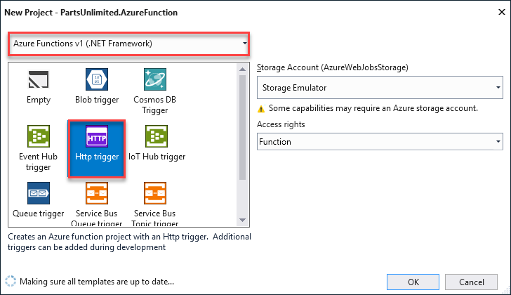Expand the Storage Account dropdown

(380, 87)
